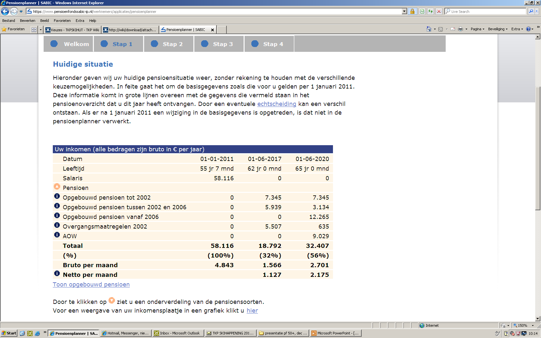Open a new blank tab
541x338 pixels.
pos(222,30)
